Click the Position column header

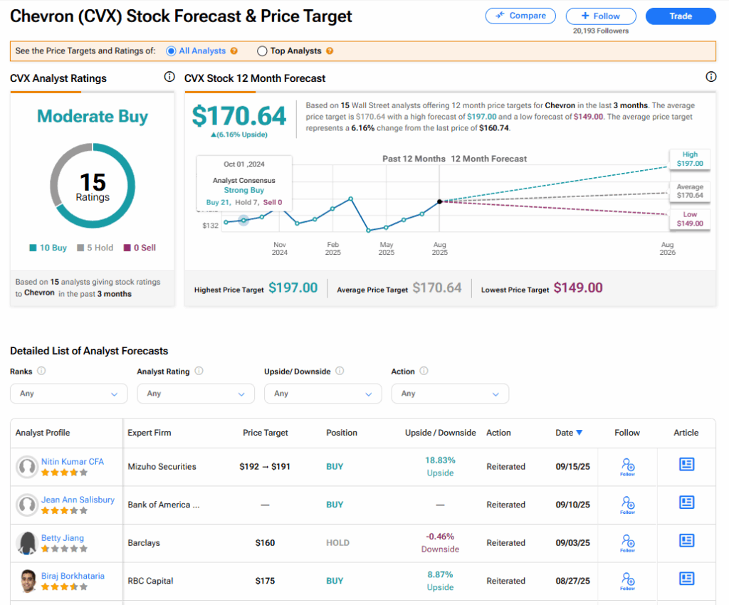[x=342, y=433]
